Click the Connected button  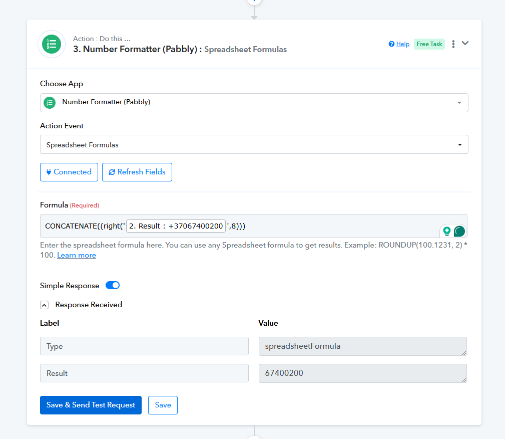click(x=69, y=172)
